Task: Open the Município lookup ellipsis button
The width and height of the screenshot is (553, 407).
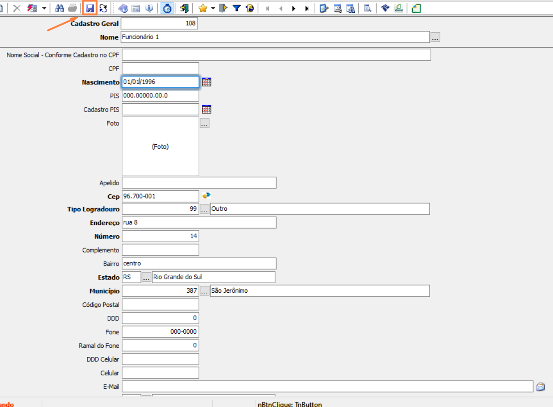Action: [205, 291]
